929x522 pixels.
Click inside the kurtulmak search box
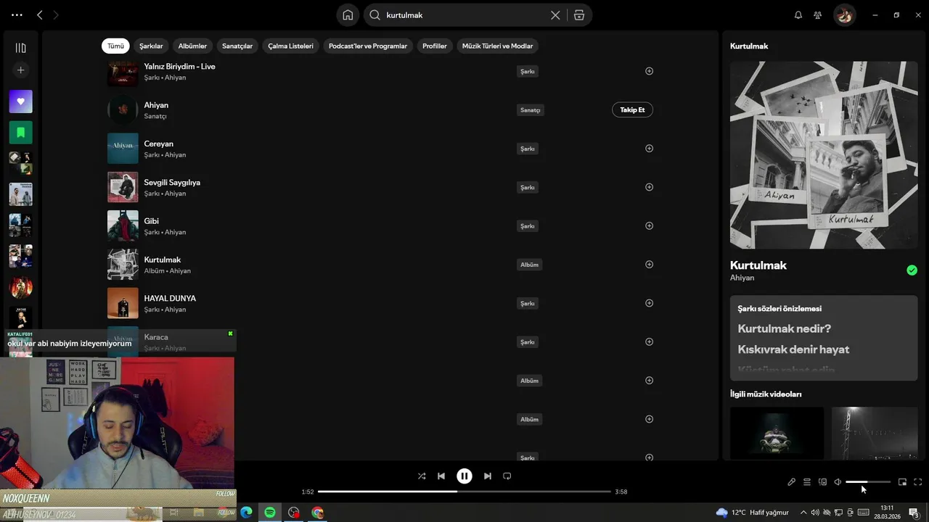[x=464, y=14]
